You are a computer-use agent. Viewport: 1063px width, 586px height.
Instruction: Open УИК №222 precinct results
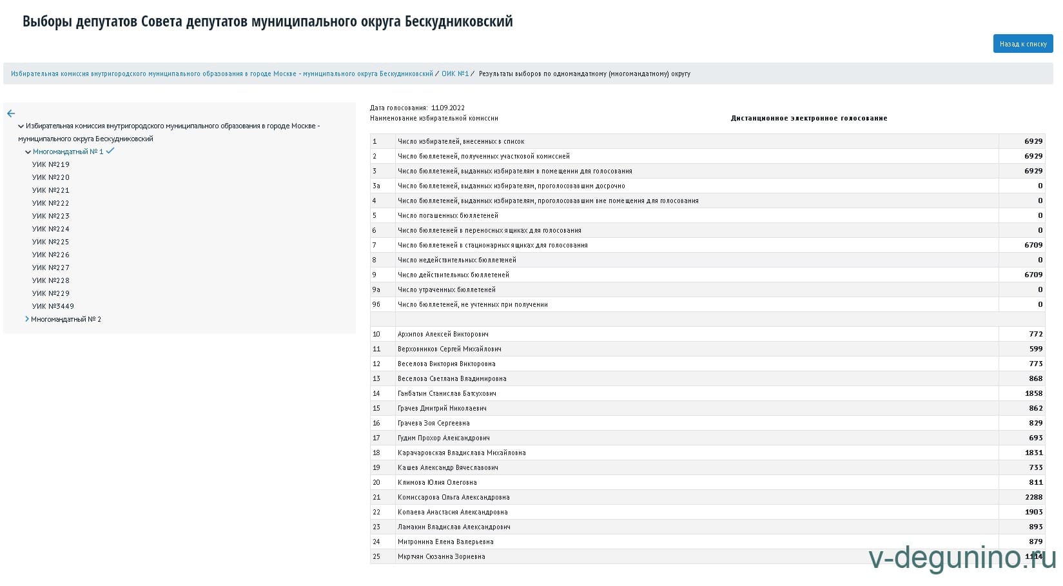coord(51,203)
